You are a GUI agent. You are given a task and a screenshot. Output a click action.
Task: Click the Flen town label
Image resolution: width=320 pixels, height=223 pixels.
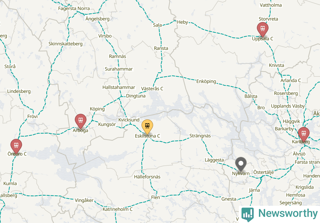coord(155,197)
